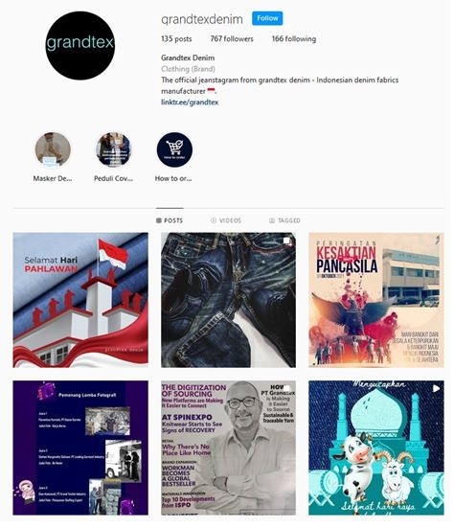View the 767 followers list
This screenshot has width=454, height=528.
(232, 38)
